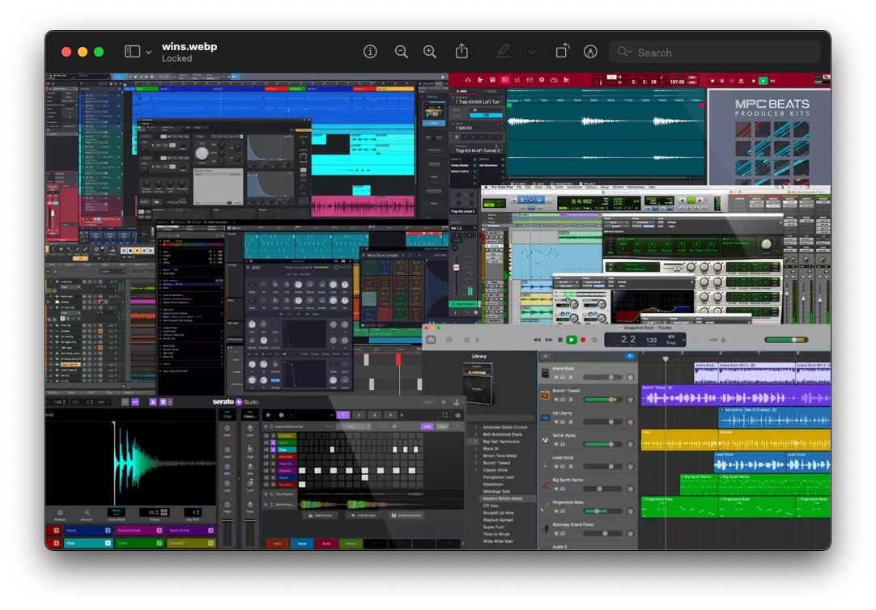
Task: Select scene tab 2 in Serato Studio
Action: coord(359,415)
